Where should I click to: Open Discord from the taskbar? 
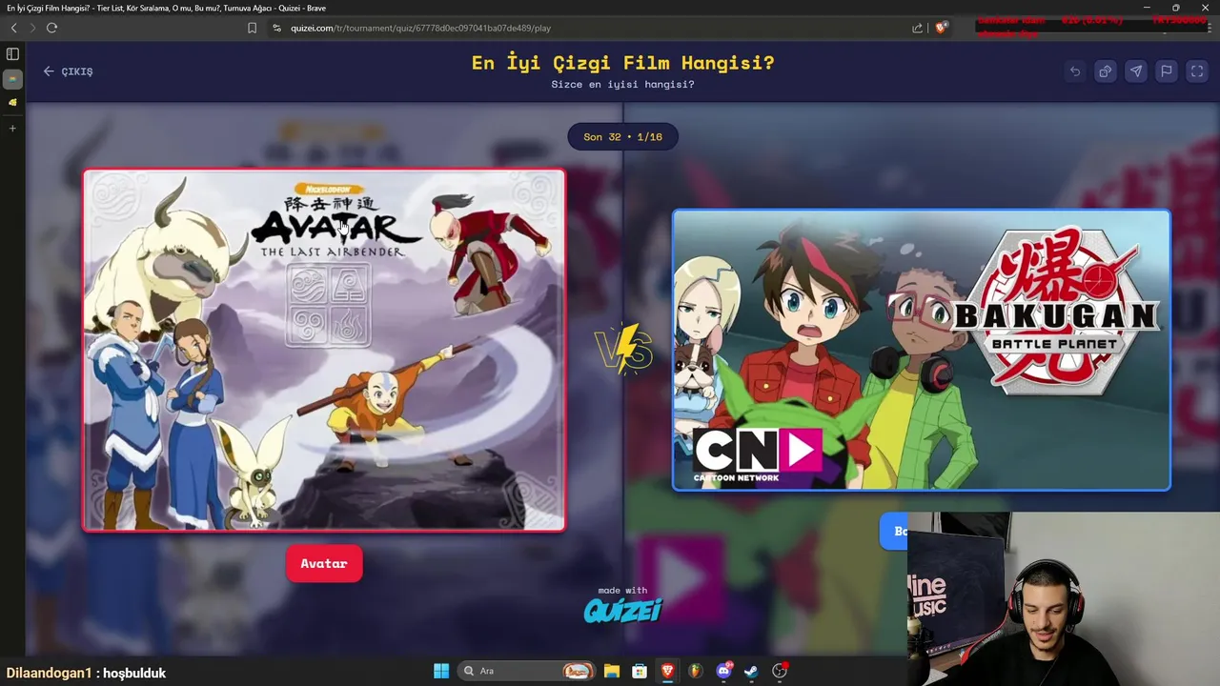pos(723,671)
